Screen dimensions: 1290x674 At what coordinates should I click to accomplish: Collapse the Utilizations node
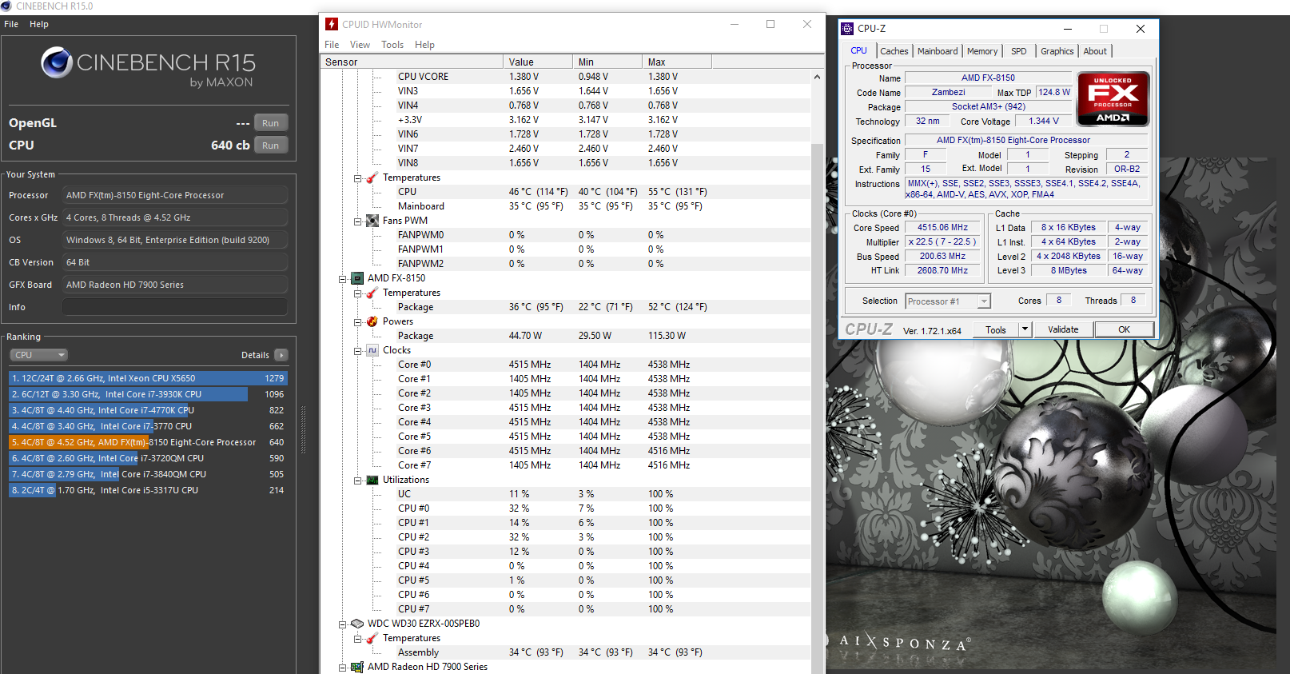point(357,481)
